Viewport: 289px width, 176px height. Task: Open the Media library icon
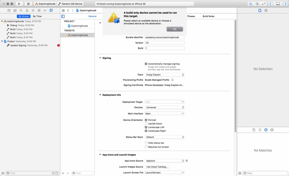[272, 130]
